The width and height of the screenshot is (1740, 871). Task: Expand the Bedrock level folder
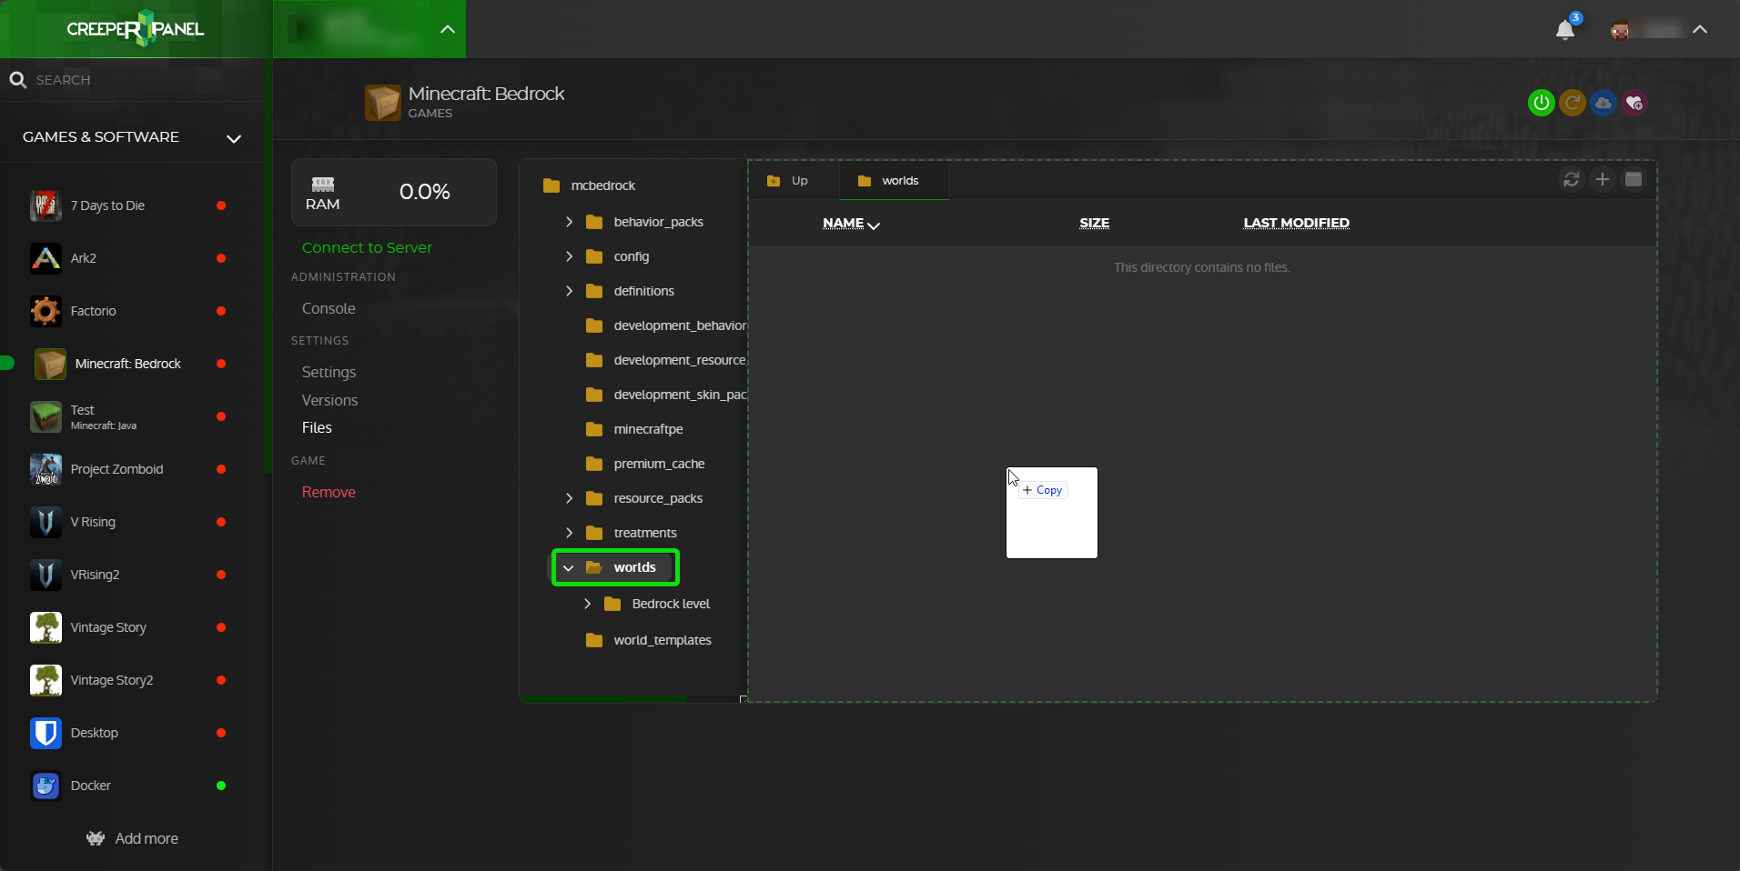587,604
